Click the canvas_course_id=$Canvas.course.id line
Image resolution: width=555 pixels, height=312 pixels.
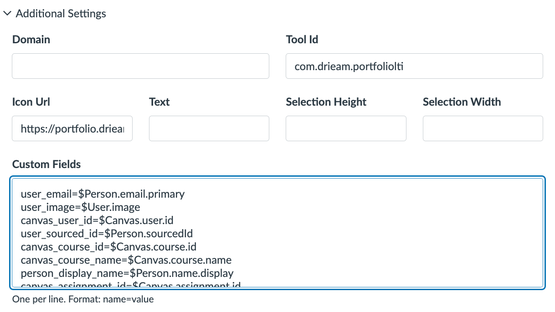coord(108,247)
